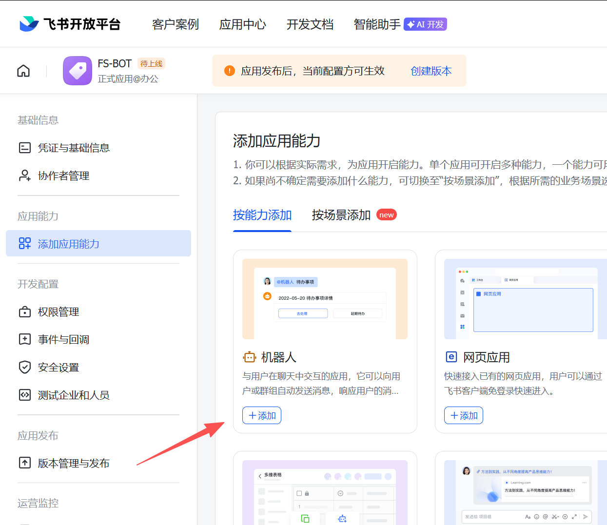Viewport: 607px width, 525px height.
Task: Click the 运营监控 section label
Action: (x=38, y=503)
